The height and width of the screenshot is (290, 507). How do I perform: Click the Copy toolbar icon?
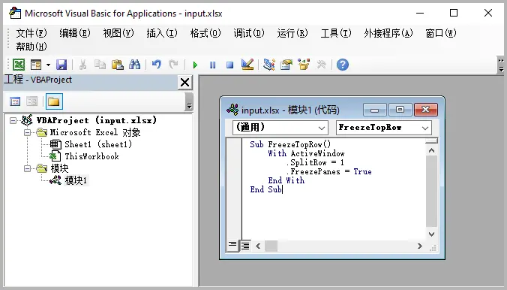coord(100,65)
